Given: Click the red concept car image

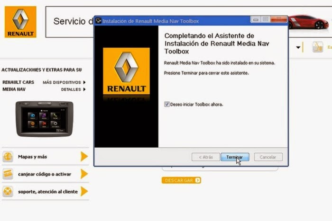Looking at the screenshot, I should (308, 22).
